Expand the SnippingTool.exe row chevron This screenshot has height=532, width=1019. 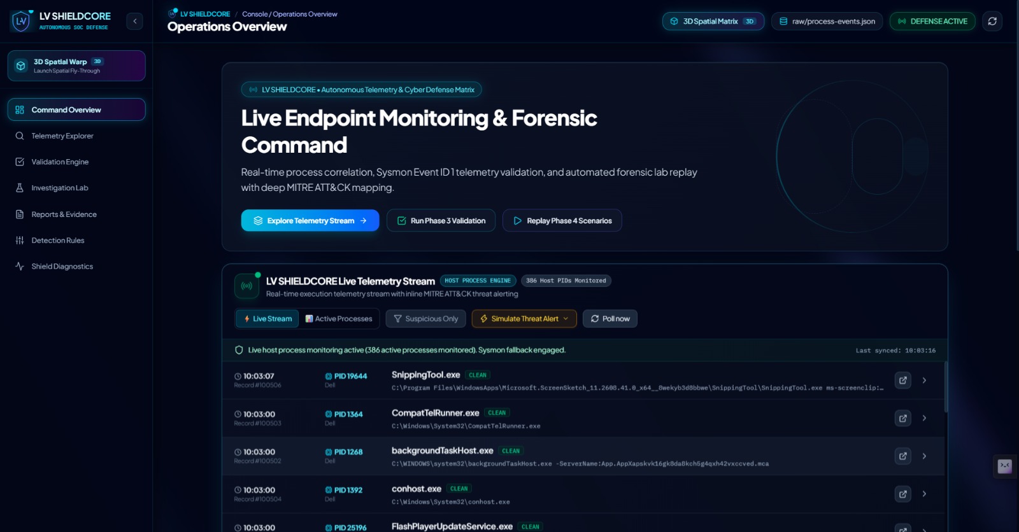click(x=924, y=380)
